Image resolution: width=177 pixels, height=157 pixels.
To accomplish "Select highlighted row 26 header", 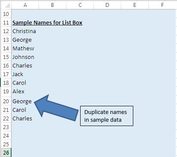I will (x=6, y=153).
